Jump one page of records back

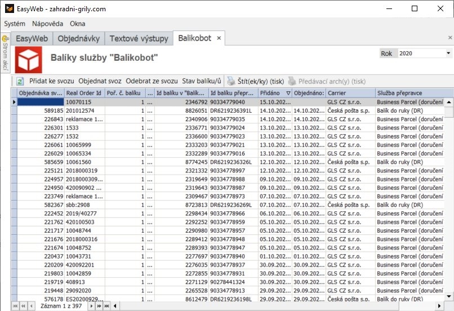[23, 306]
